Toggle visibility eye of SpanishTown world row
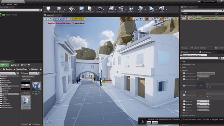The height and width of the screenshot is (126, 224). pos(182,16)
